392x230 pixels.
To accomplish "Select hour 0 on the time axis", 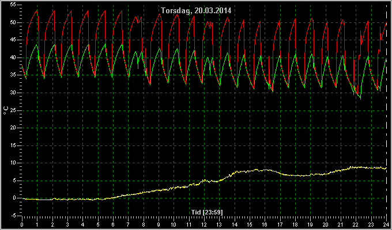I will (22, 224).
